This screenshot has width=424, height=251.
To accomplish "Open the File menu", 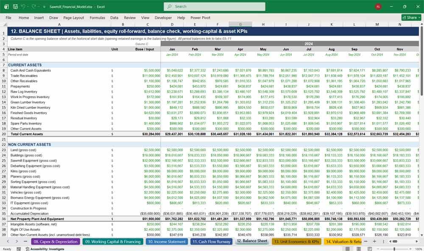I will point(8,17).
